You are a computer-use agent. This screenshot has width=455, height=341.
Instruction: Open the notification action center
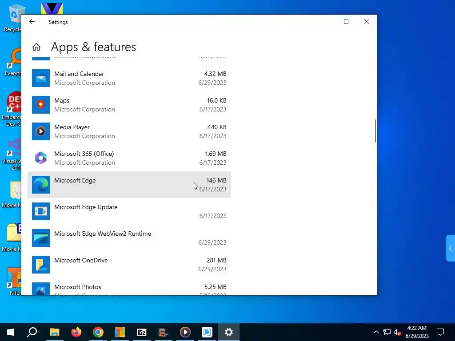coord(440,332)
